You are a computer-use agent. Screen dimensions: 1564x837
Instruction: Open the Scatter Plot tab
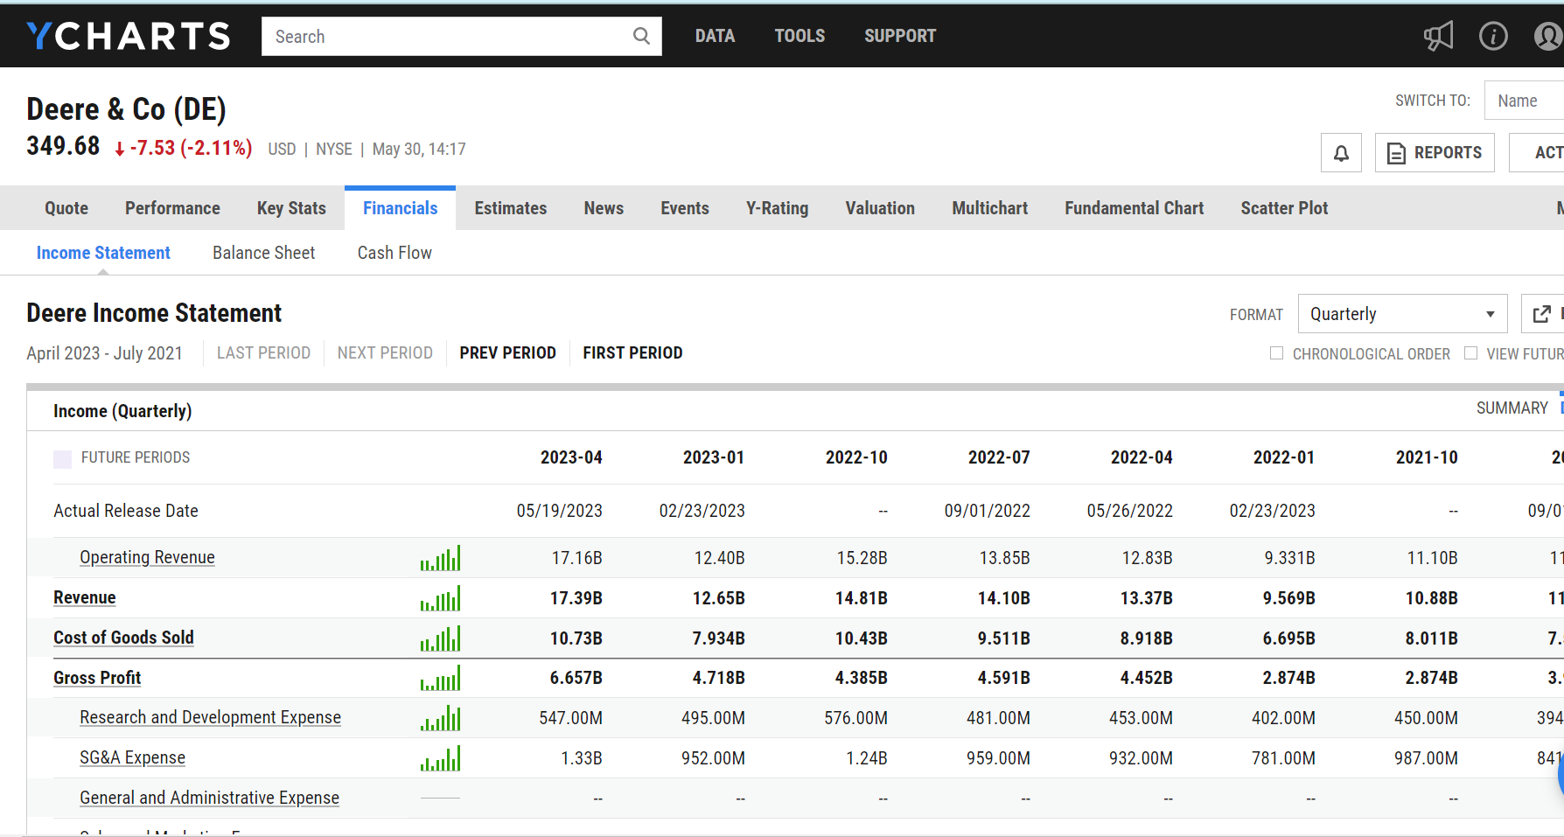click(1284, 208)
